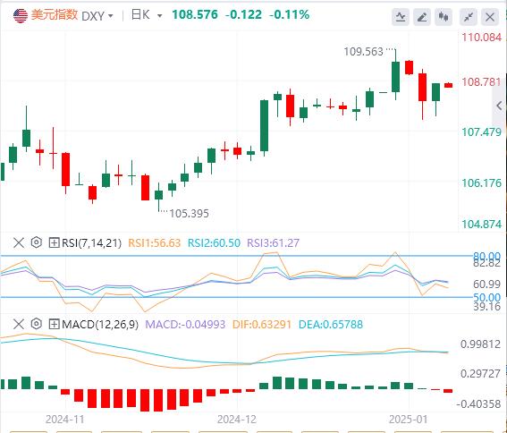The image size is (507, 433).
Task: Select the drawing pencil tool
Action: (422, 17)
